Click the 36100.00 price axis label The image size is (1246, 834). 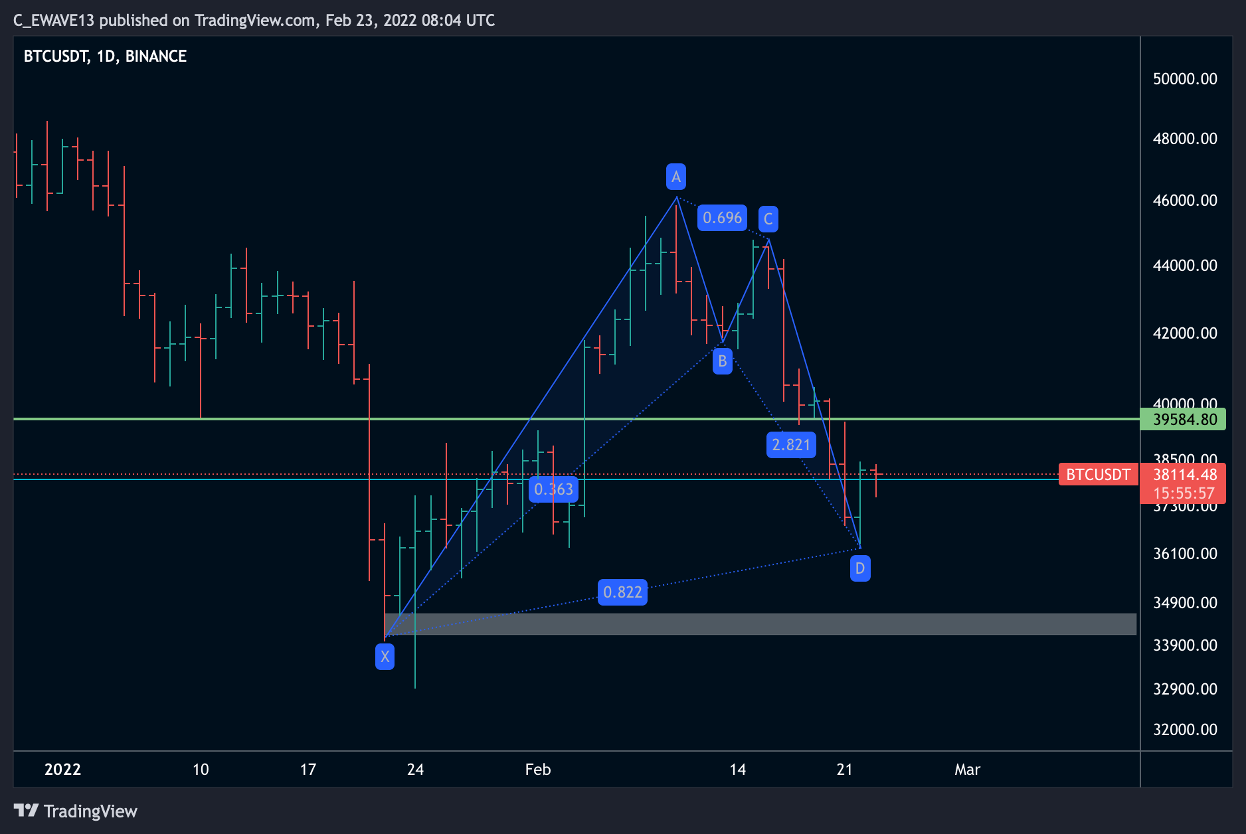click(x=1185, y=554)
